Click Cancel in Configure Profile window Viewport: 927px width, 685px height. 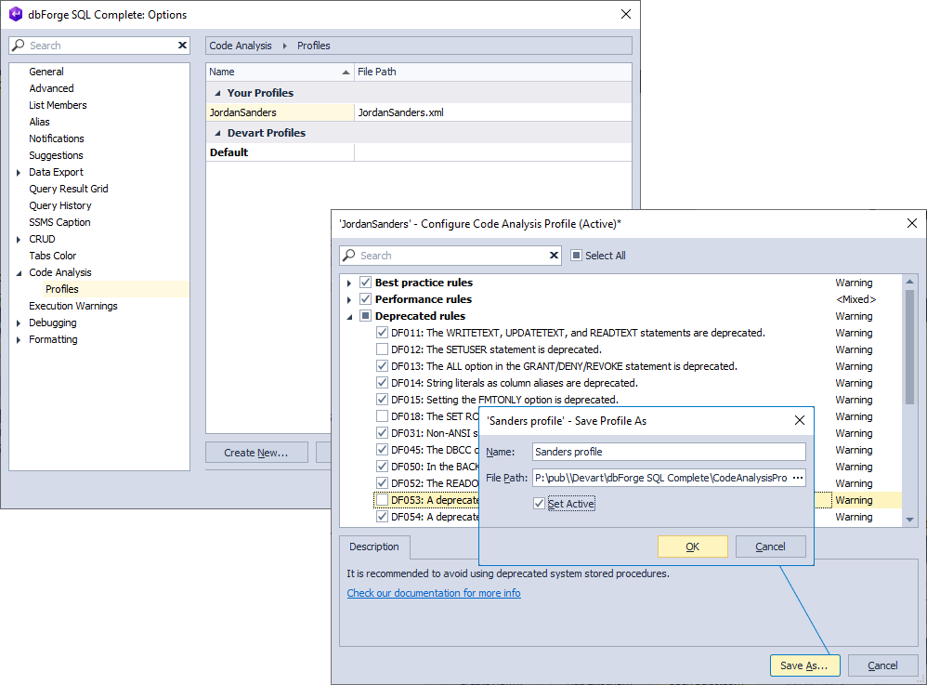[x=882, y=665]
